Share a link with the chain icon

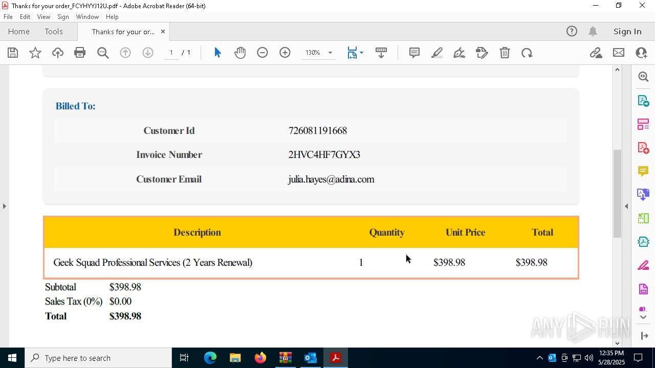596,53
